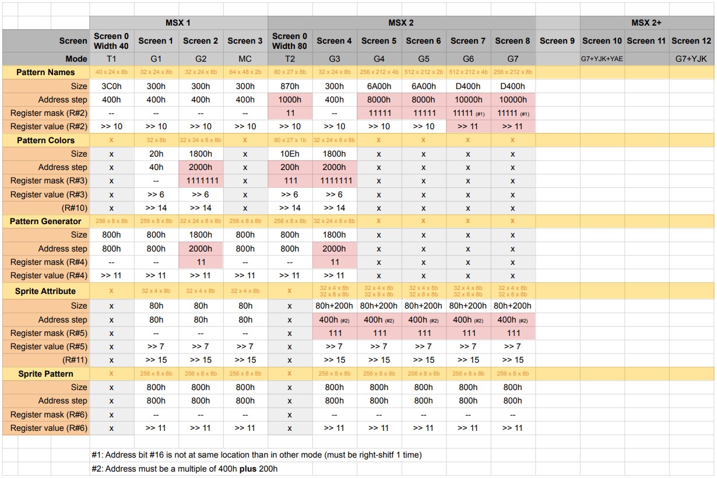
Task: Select the MSX 1 header cell
Action: tap(178, 23)
